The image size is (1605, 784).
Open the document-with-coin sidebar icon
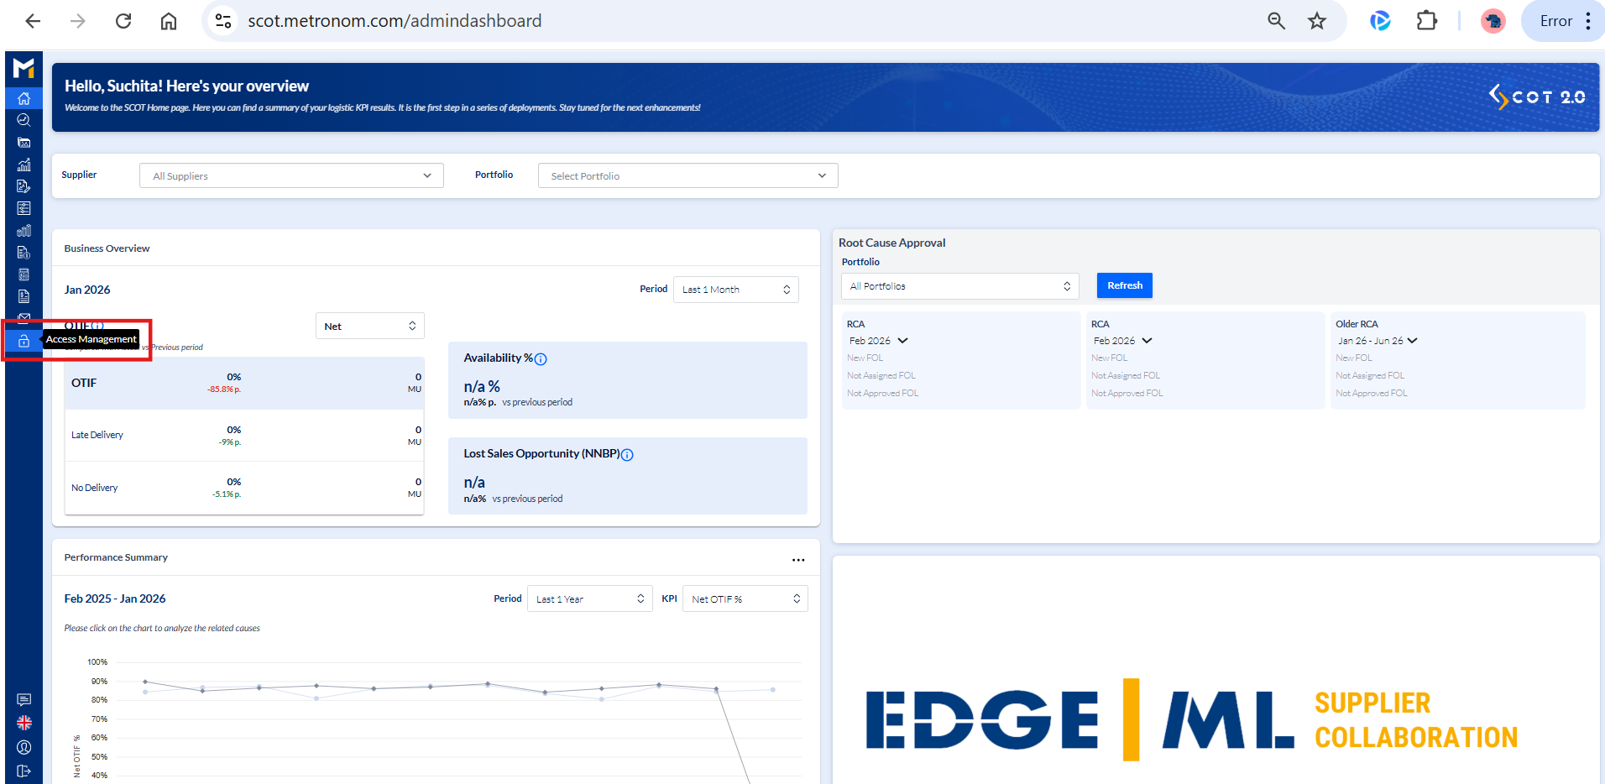[24, 253]
